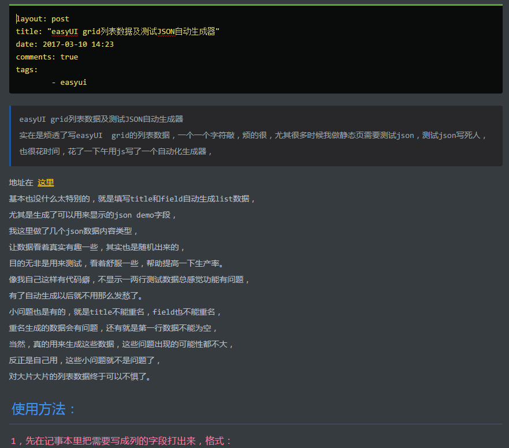Click the blockquote line starting '实在是烦透了写easyUI'
The height and width of the screenshot is (448, 509).
[253, 135]
